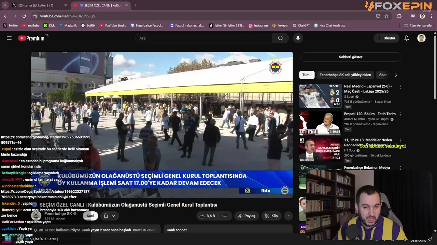437x245 pixels.
Task: Click the Real Madrid - Espanyol video title
Action: tap(368, 89)
